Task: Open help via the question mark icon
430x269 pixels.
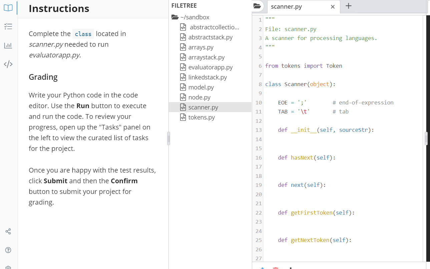Action: click(x=8, y=250)
